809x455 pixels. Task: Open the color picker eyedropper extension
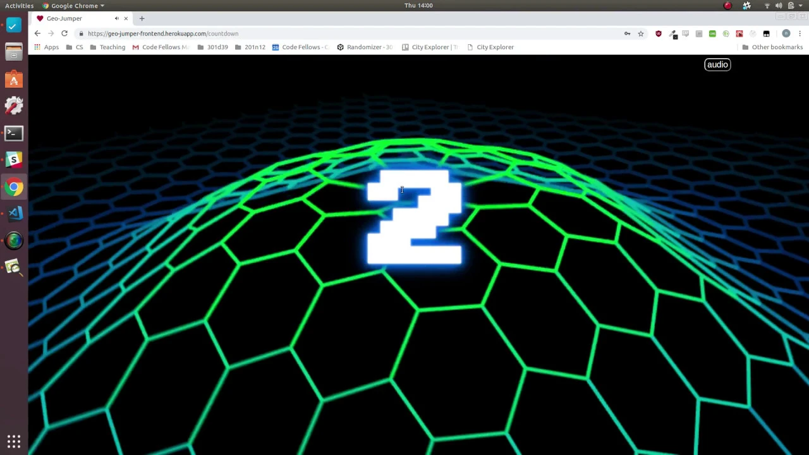click(x=672, y=34)
